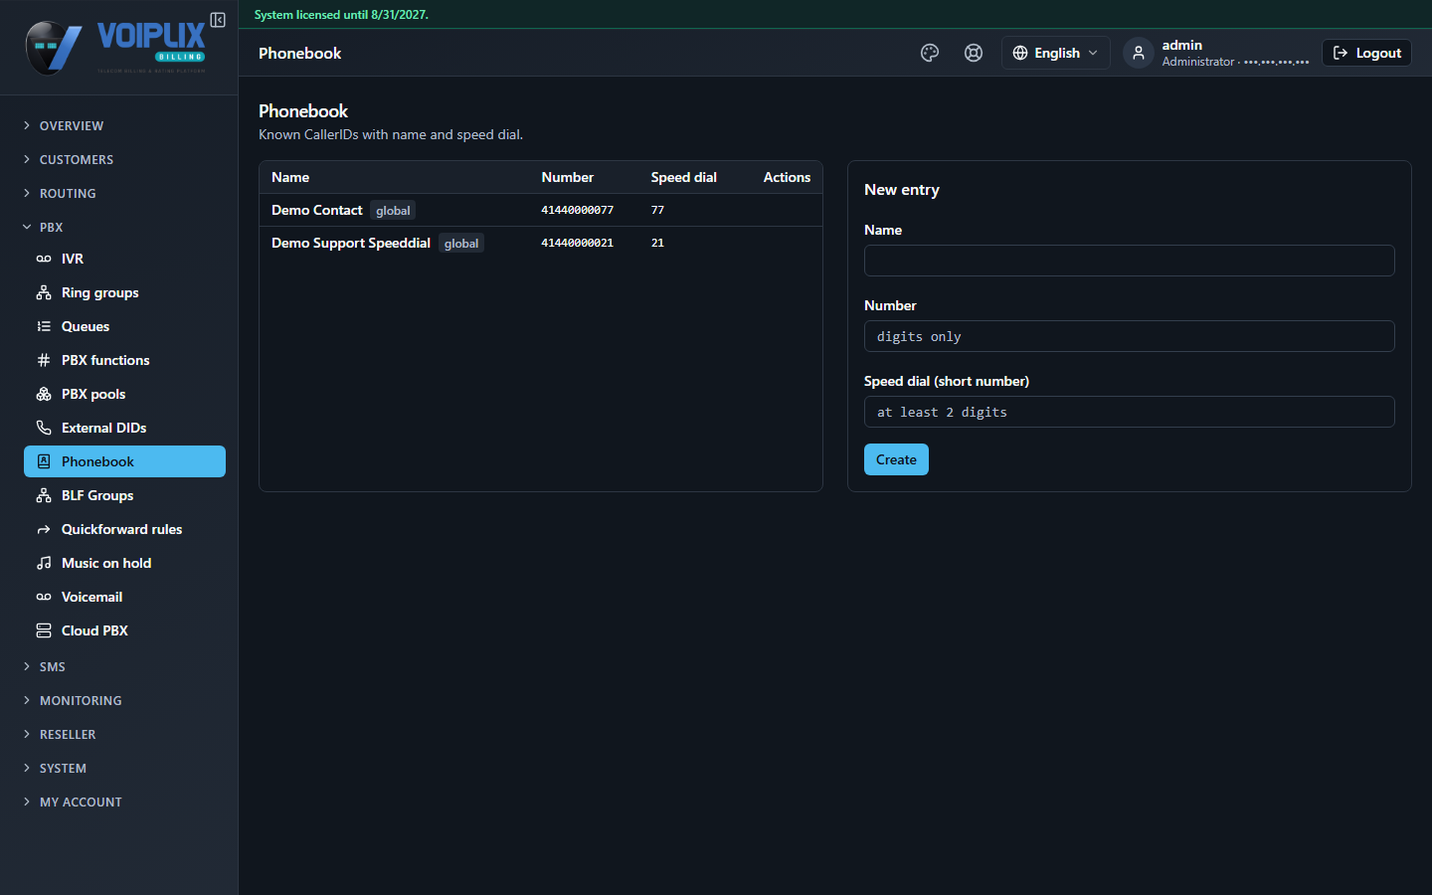Click the number "41440000077"
The height and width of the screenshot is (895, 1432).
point(578,210)
